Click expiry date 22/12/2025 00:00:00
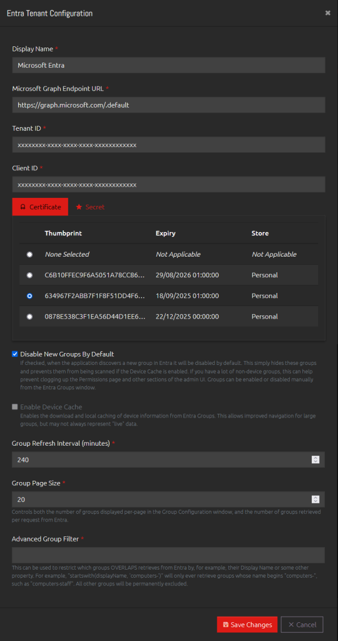This screenshot has width=338, height=641. (187, 316)
